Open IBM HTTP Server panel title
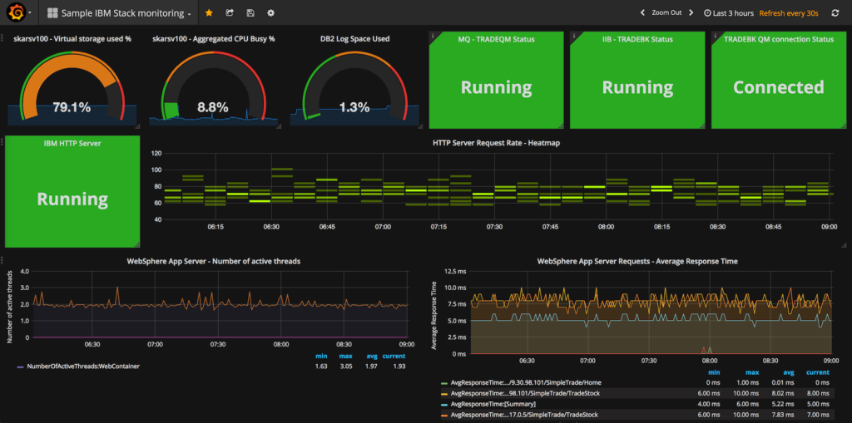Image resolution: width=852 pixels, height=423 pixels. (72, 143)
